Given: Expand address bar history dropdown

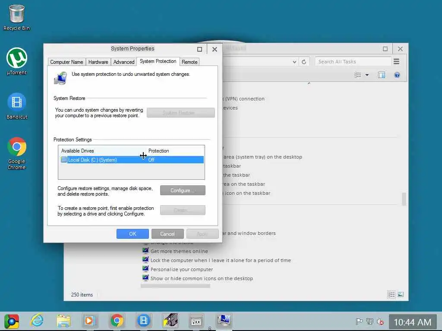Looking at the screenshot, I should 294,62.
